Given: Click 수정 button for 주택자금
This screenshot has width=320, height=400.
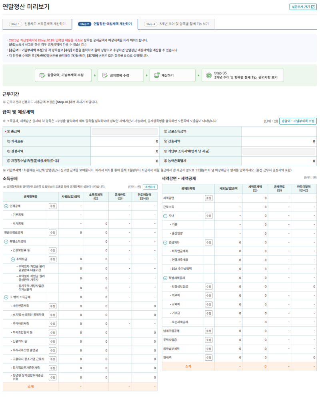Looking at the screenshot, I should [52, 259].
